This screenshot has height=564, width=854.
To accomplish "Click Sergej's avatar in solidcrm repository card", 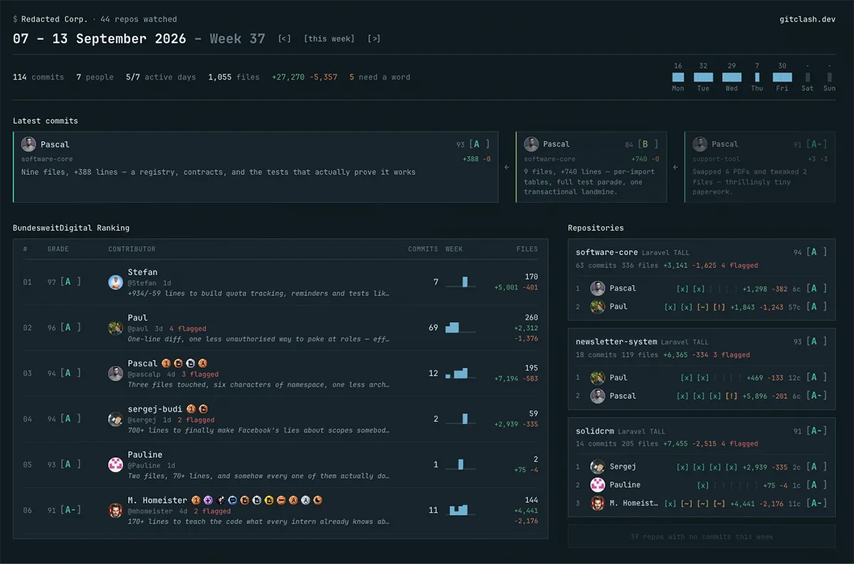I will coord(598,467).
